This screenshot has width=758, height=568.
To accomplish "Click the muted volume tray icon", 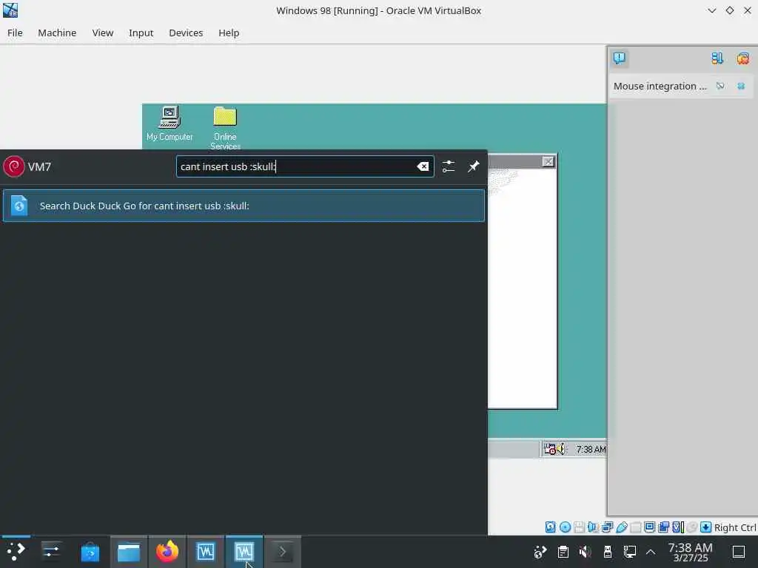I will (x=585, y=552).
